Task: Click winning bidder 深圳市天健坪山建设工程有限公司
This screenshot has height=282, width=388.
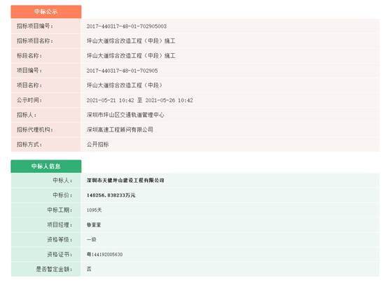Action: click(125, 181)
